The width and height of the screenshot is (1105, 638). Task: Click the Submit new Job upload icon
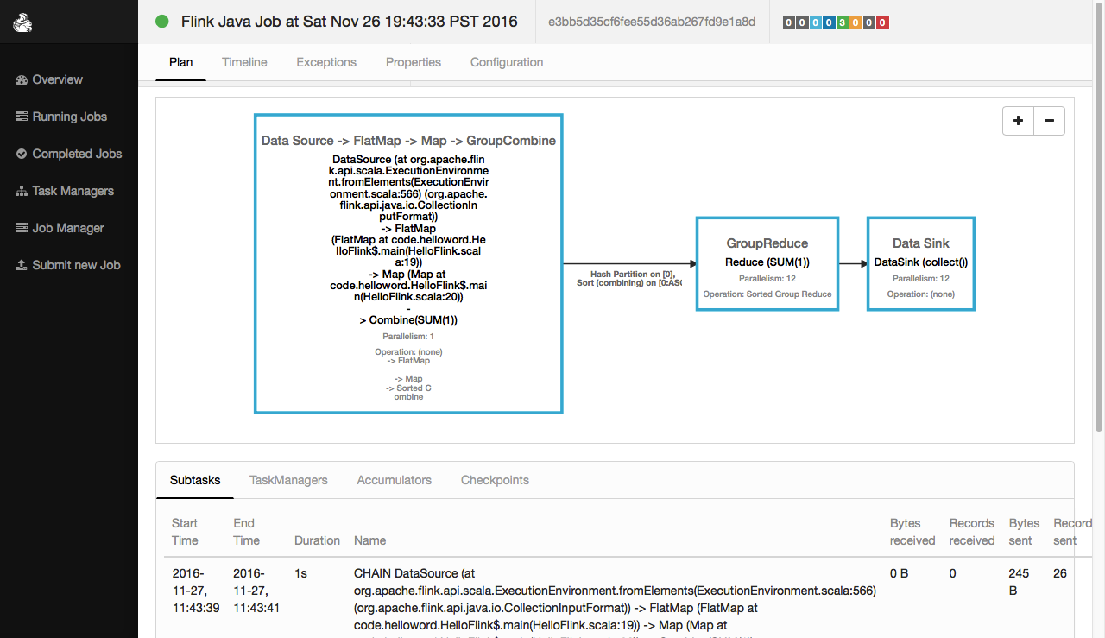22,265
